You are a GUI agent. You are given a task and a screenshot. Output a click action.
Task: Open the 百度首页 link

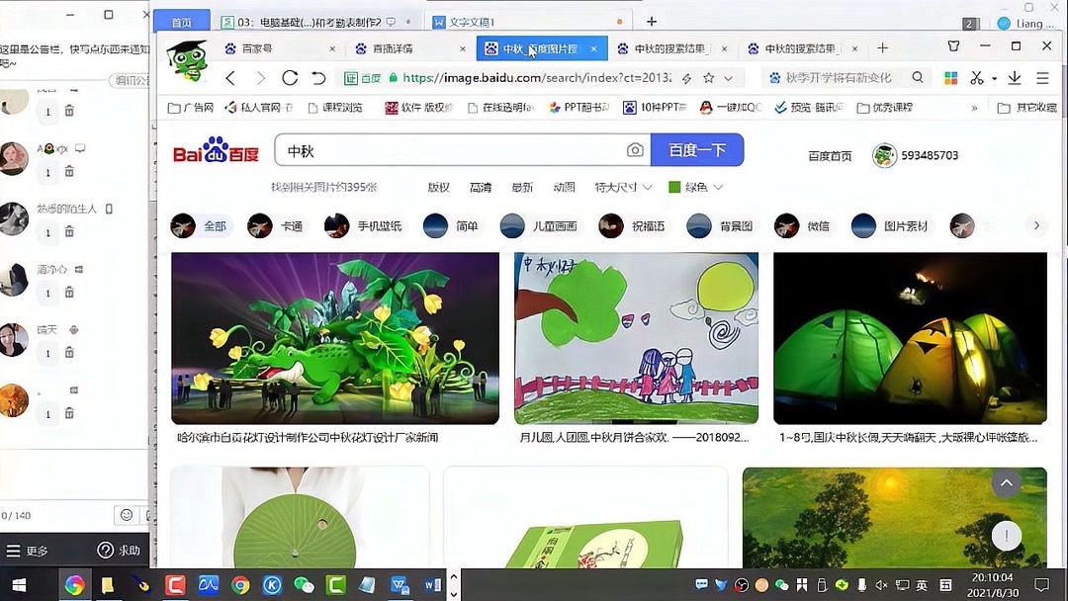(x=829, y=155)
